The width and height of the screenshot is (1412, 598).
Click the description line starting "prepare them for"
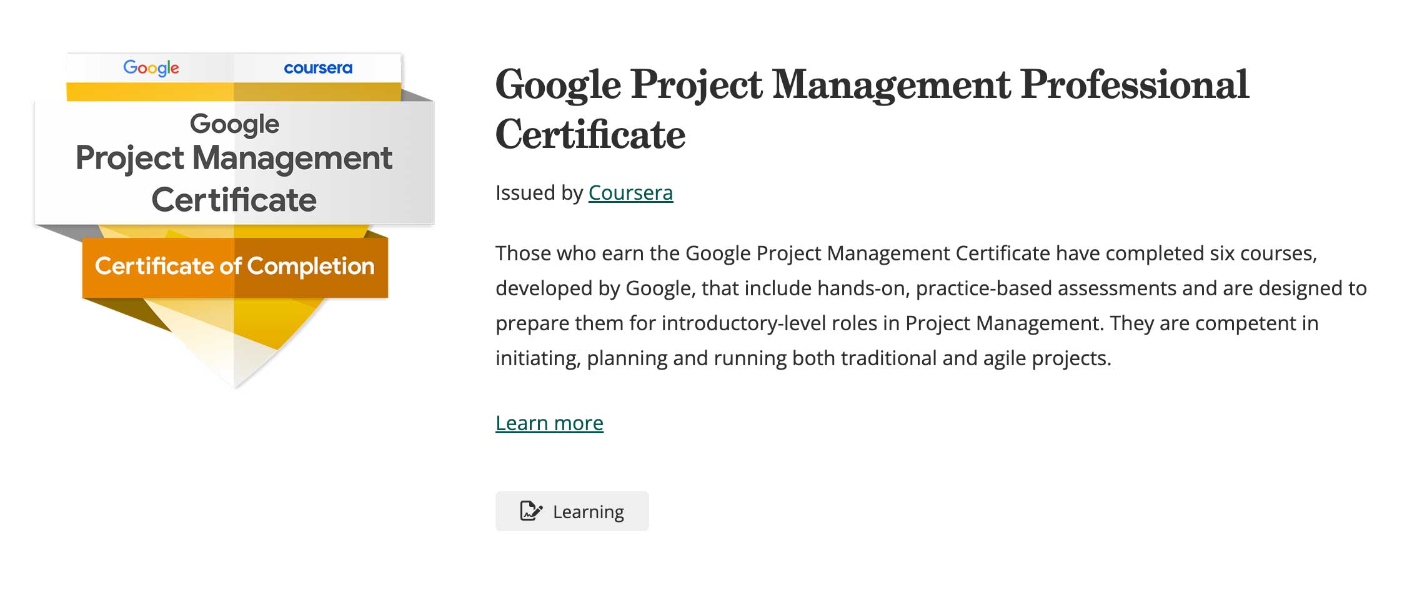[906, 323]
